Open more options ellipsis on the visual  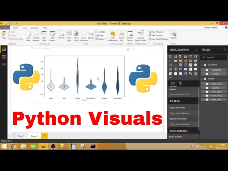pos(133,49)
